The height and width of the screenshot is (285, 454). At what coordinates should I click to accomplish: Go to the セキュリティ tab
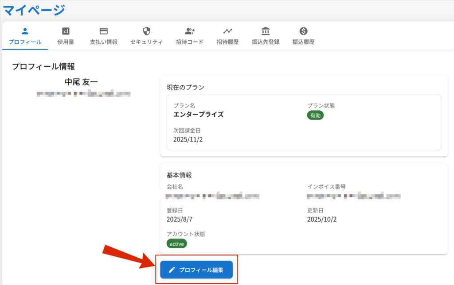point(147,42)
